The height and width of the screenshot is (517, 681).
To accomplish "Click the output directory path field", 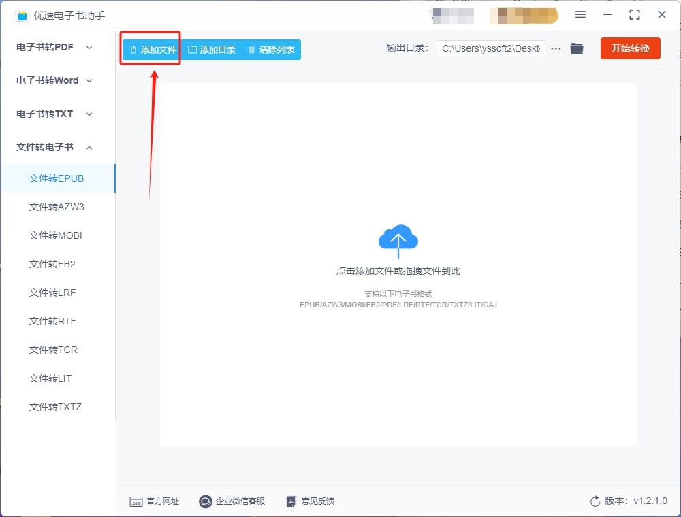I will pyautogui.click(x=491, y=48).
